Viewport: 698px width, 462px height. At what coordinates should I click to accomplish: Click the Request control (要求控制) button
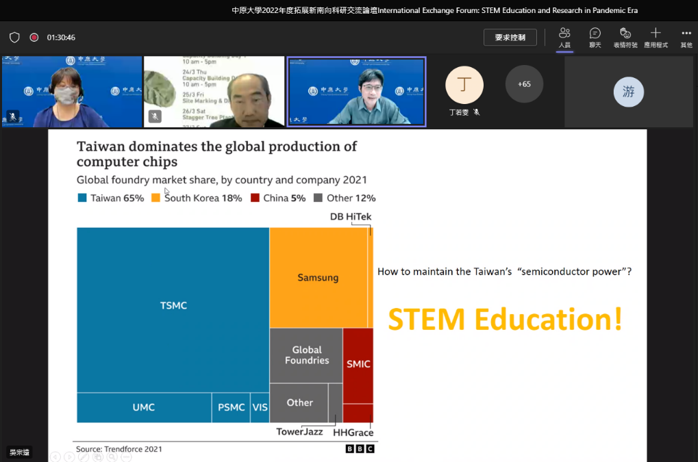[x=510, y=38]
